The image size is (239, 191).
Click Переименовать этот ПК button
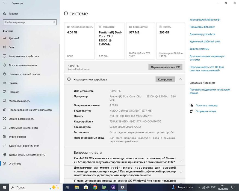click(165, 67)
